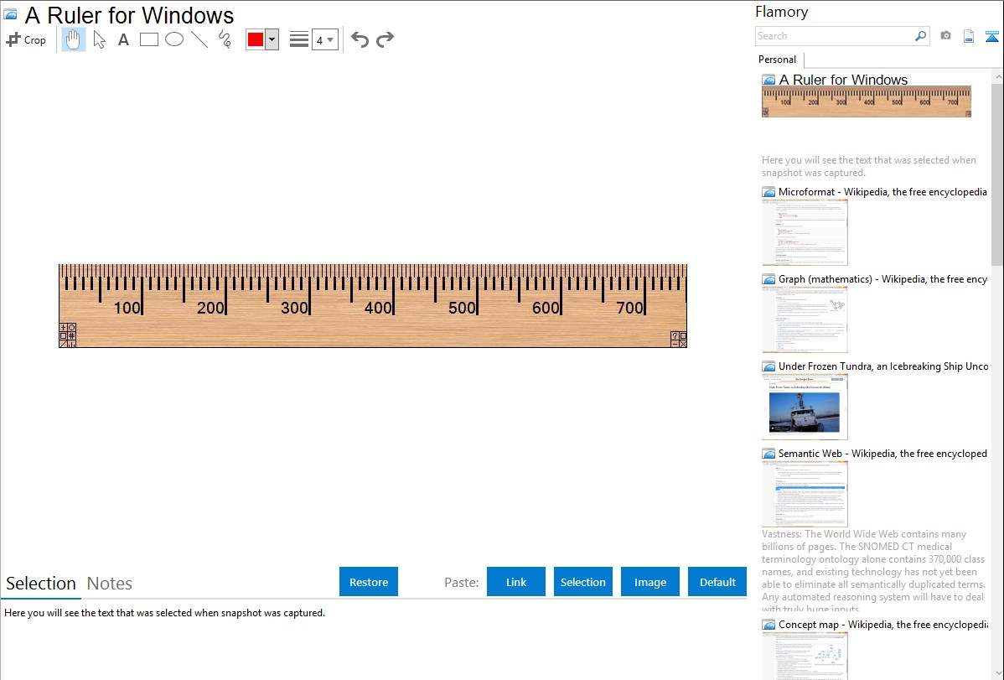Paste as Image
Viewport: 1004px width, 680px height.
click(650, 582)
